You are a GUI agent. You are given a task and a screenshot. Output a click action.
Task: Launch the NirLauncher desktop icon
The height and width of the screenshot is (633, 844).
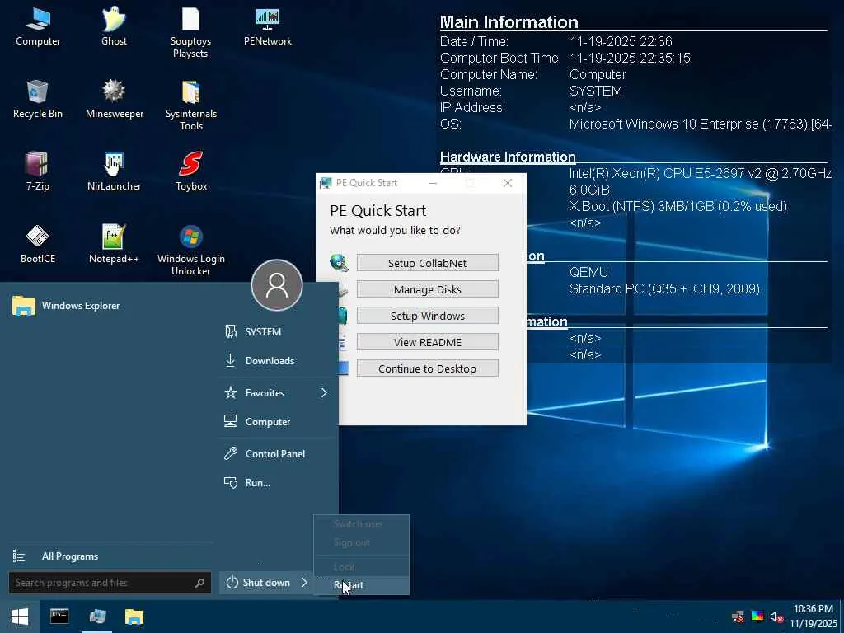pyautogui.click(x=114, y=171)
